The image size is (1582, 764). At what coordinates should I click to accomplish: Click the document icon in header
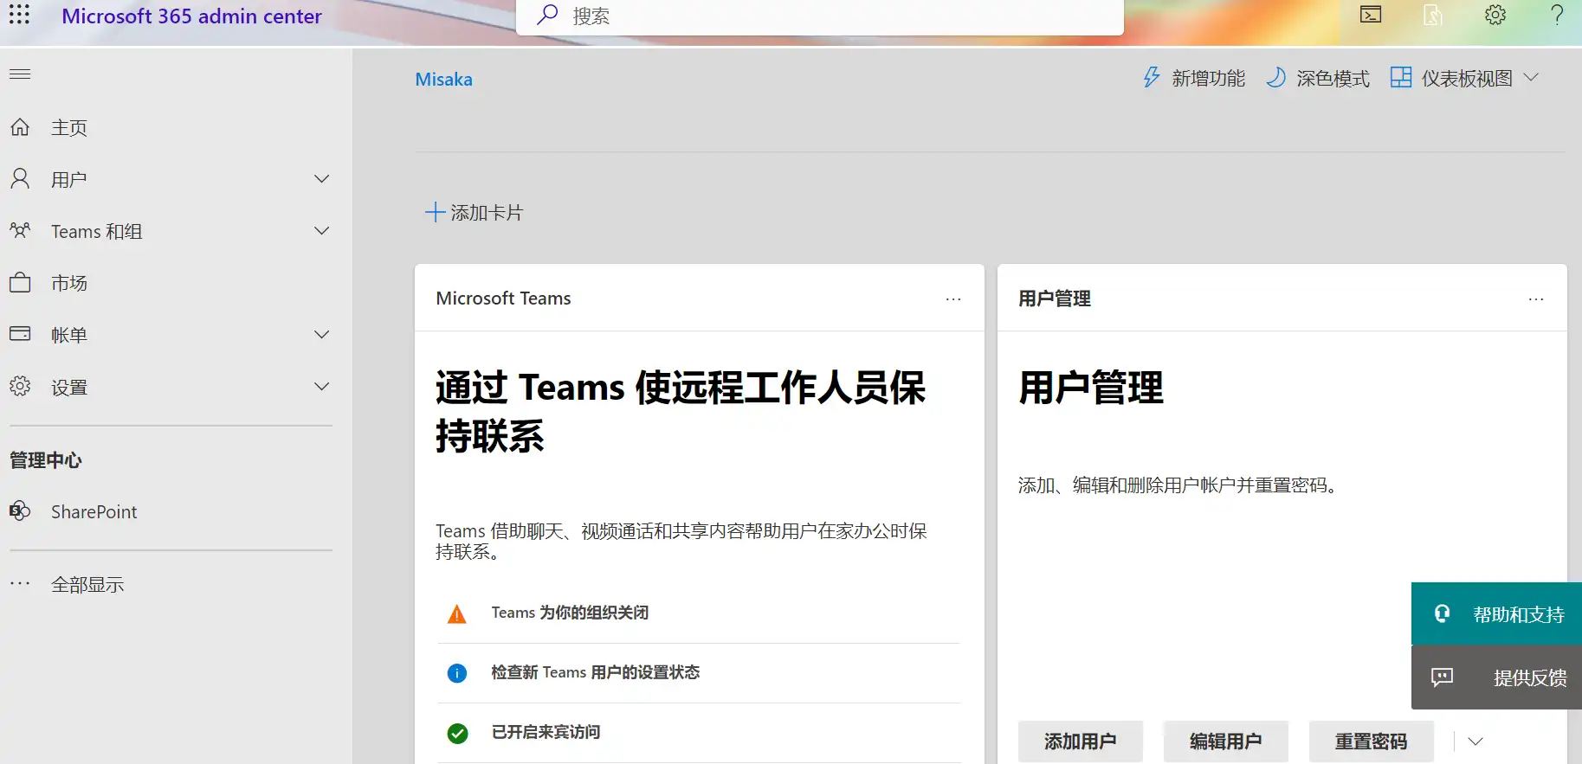(x=1433, y=15)
